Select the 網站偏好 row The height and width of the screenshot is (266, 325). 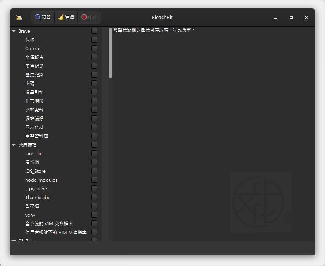click(34, 118)
